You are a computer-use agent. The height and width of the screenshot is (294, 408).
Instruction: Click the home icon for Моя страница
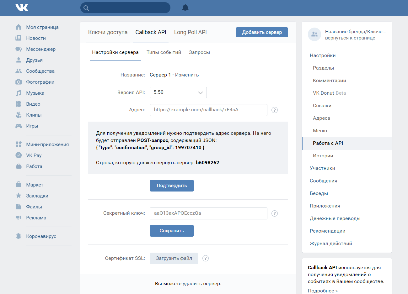point(19,27)
